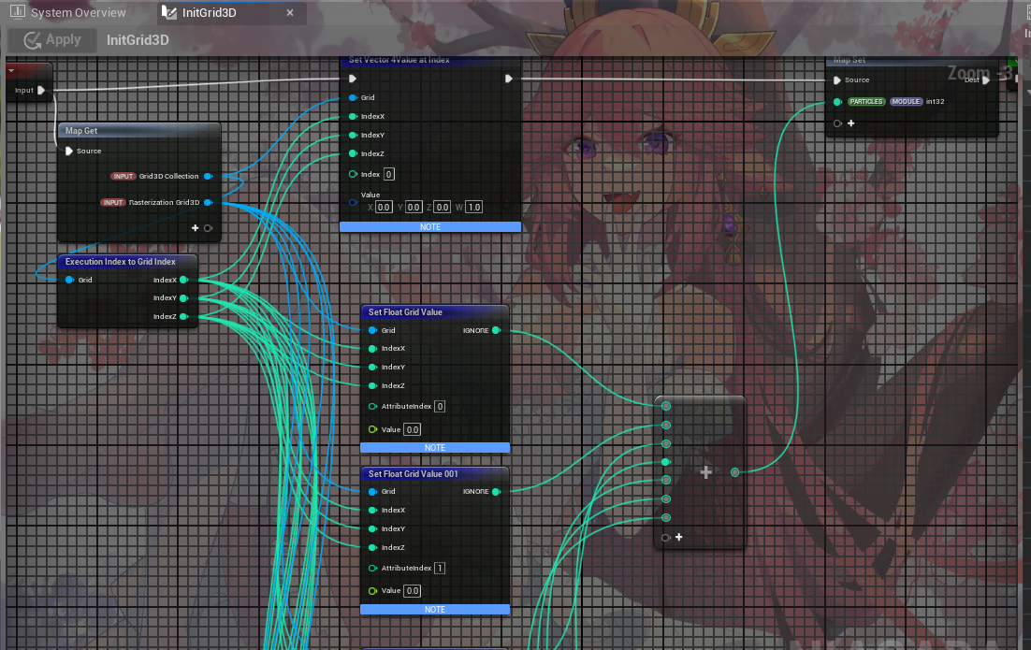Click the AttributeIndex field in Set Float Grid Value

click(440, 407)
